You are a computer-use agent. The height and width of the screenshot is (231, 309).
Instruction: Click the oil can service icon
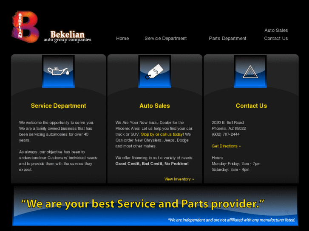coord(58,71)
